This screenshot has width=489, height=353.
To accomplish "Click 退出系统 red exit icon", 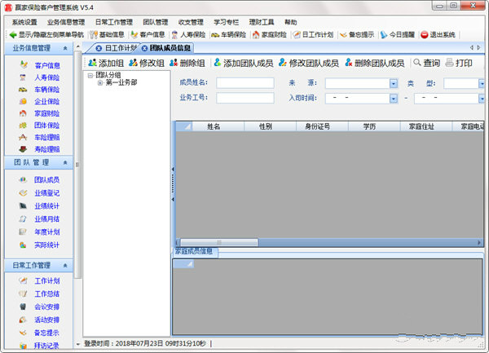I will click(424, 34).
